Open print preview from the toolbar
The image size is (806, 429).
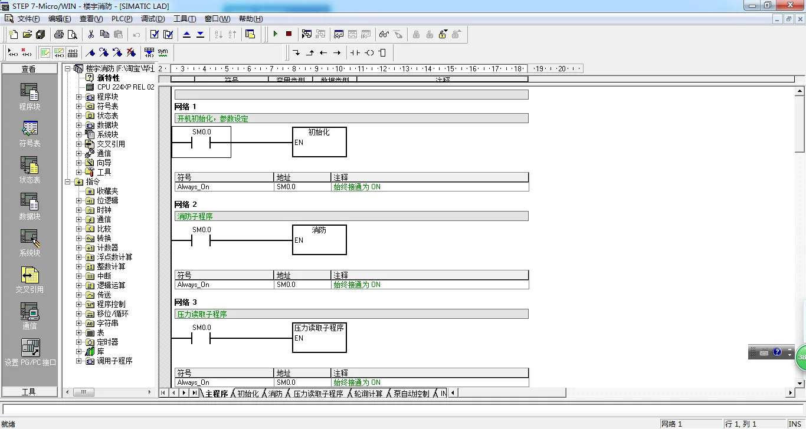73,34
